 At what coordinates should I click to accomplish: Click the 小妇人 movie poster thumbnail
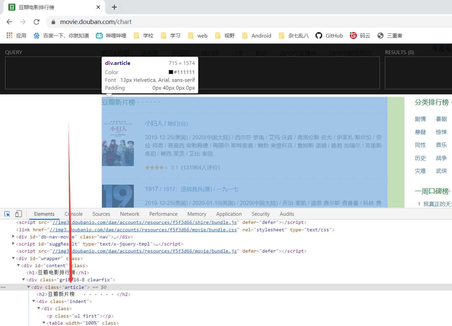[118, 143]
